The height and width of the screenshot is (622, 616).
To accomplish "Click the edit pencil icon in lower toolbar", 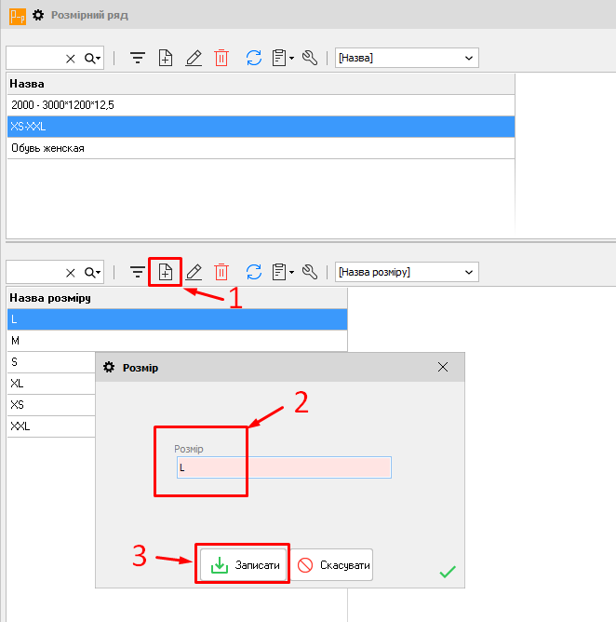I will pyautogui.click(x=194, y=272).
